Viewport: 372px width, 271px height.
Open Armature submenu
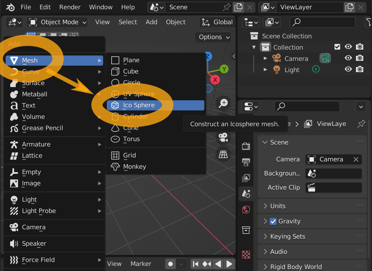point(54,145)
